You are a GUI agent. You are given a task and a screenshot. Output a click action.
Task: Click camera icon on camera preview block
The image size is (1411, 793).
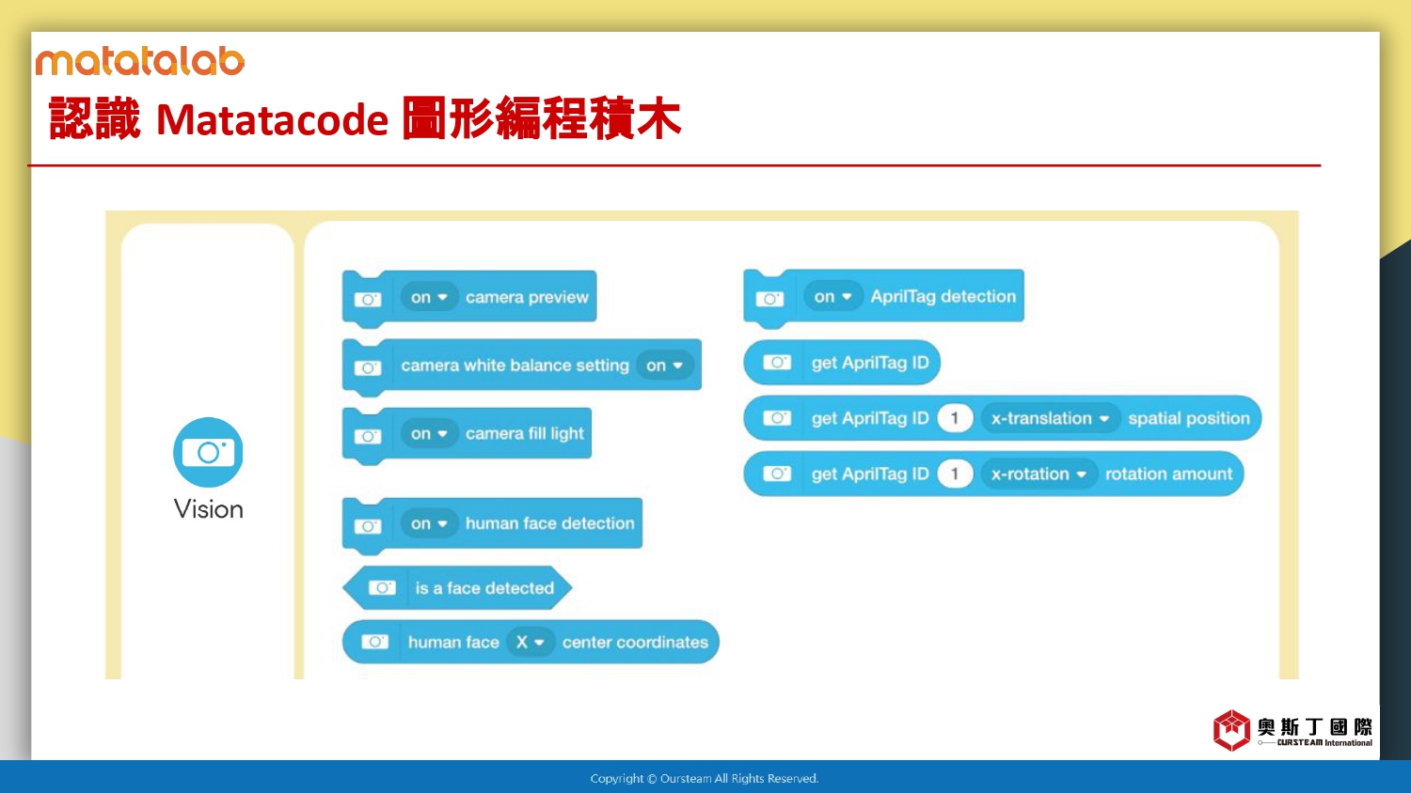click(x=368, y=299)
